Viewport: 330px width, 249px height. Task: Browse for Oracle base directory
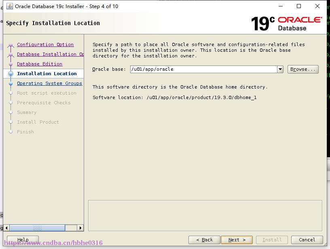pyautogui.click(x=303, y=69)
